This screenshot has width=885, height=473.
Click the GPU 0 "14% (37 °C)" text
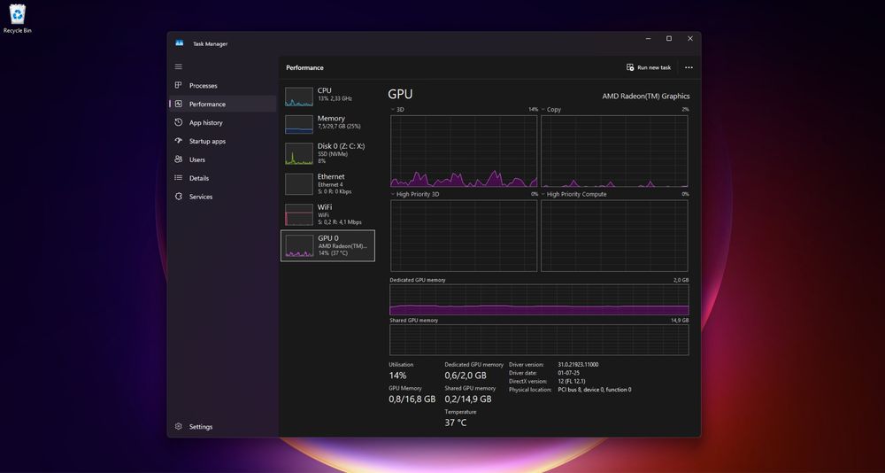click(x=333, y=253)
